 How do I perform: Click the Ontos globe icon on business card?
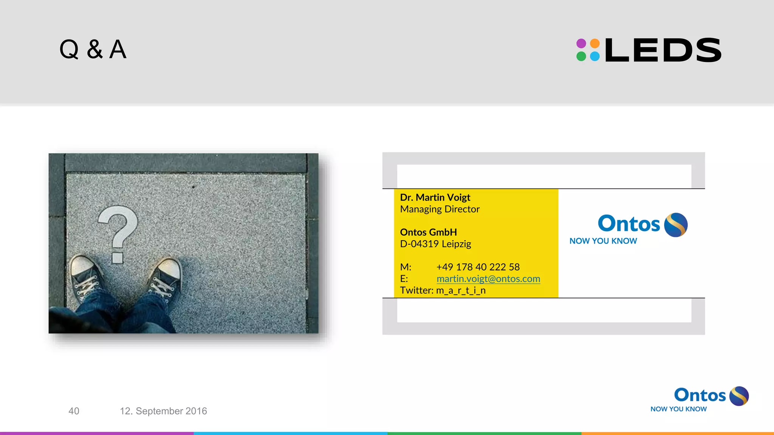[x=676, y=225]
